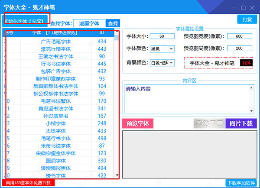Image resolution: width=260 pixels, height=188 pixels.
Task: Click the empty grey font preview panel
Action: point(190,155)
